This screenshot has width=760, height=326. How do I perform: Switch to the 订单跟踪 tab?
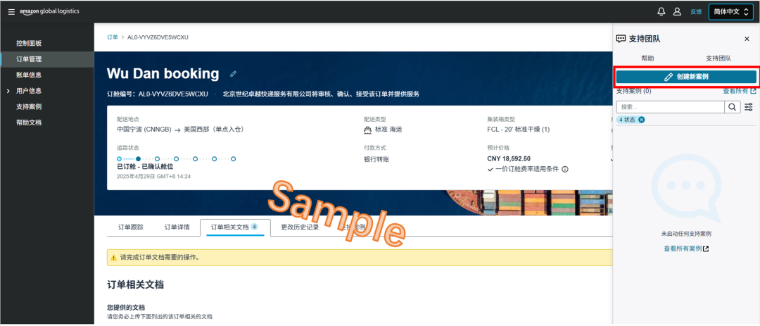(x=131, y=227)
